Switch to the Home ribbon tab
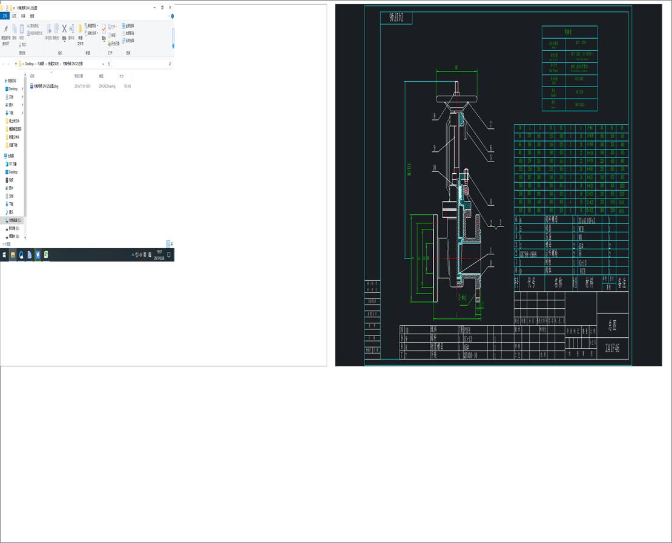 pos(14,16)
